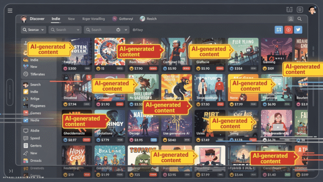
Task: Expand the chevron after the briefcase icon
Action: click(126, 30)
